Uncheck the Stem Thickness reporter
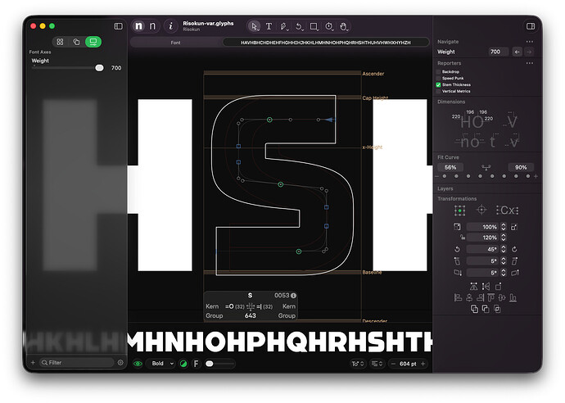This screenshot has height=403, width=565. click(x=439, y=84)
